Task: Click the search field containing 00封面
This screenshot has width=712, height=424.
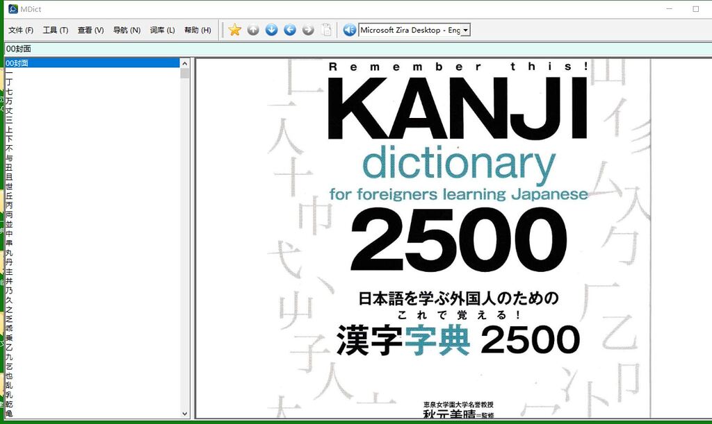Action: (x=358, y=49)
